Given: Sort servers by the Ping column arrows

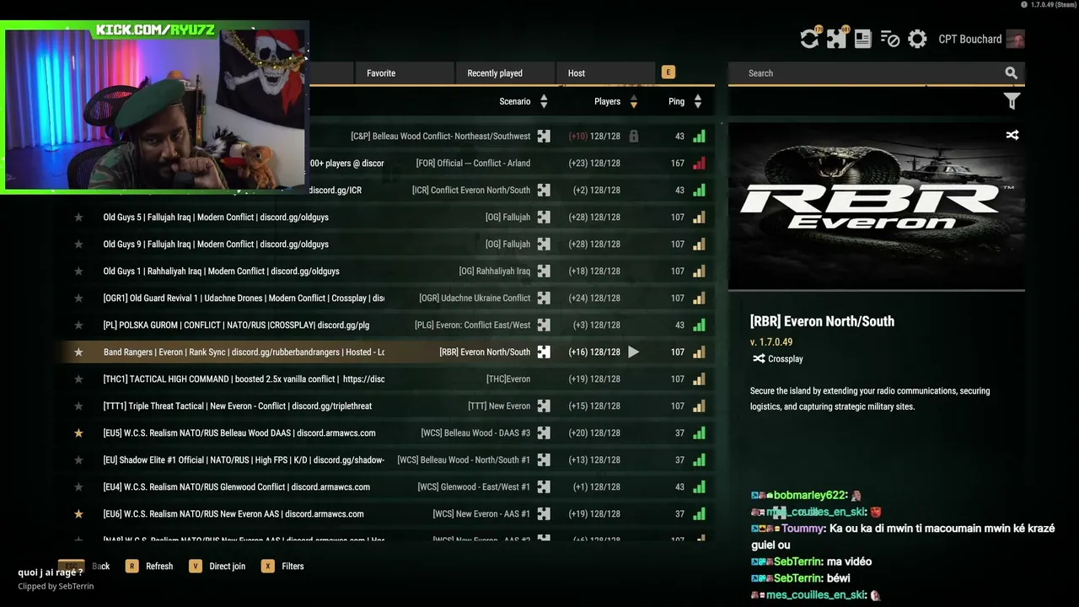Looking at the screenshot, I should tap(698, 101).
